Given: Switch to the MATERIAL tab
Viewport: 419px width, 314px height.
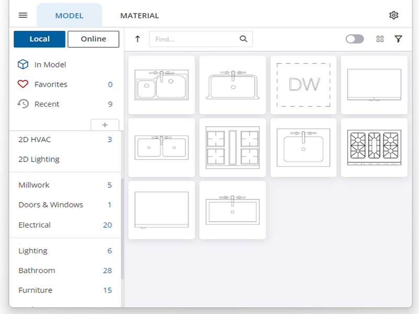Looking at the screenshot, I should pyautogui.click(x=139, y=16).
